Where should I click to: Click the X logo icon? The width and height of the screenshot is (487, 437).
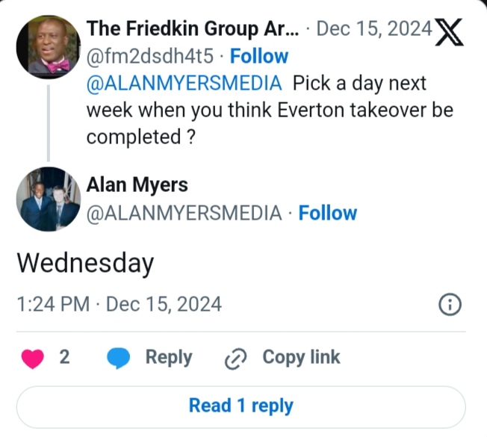pos(449,31)
